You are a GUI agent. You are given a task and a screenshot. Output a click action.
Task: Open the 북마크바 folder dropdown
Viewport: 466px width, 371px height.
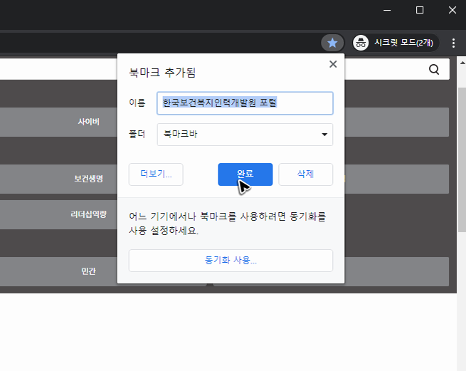click(x=245, y=135)
